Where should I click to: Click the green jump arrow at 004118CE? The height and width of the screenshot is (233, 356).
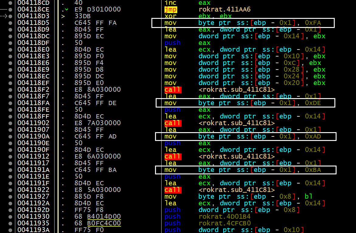67,9
